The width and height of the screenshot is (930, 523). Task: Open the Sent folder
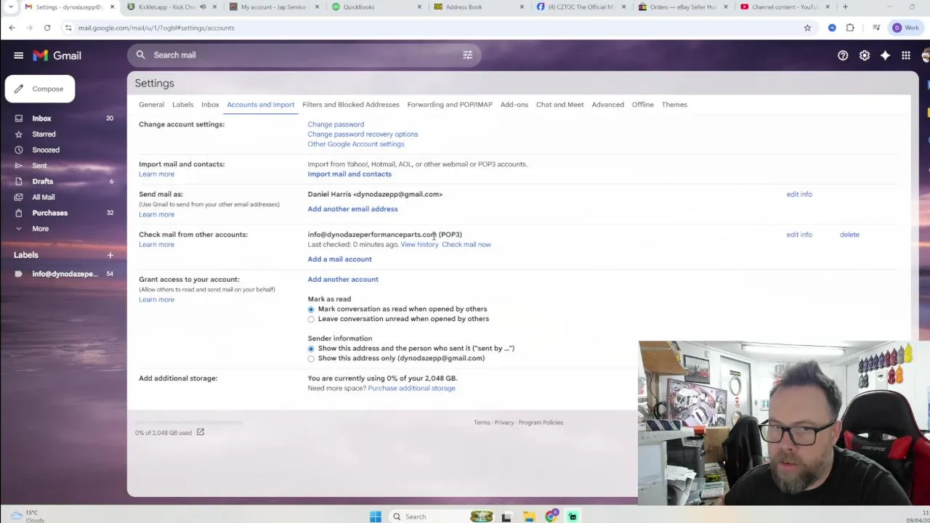(39, 166)
